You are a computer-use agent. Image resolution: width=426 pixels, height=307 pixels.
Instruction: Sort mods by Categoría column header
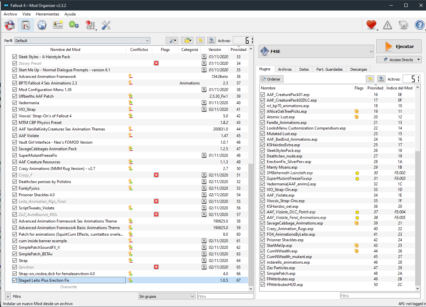[x=189, y=49]
